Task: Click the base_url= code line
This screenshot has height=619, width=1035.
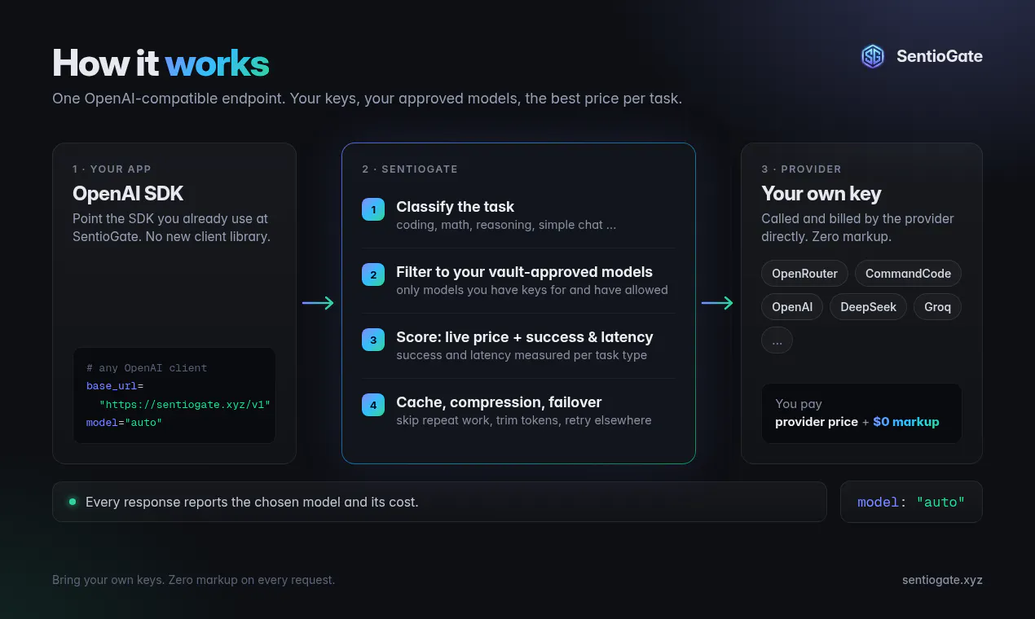Action: click(x=115, y=386)
